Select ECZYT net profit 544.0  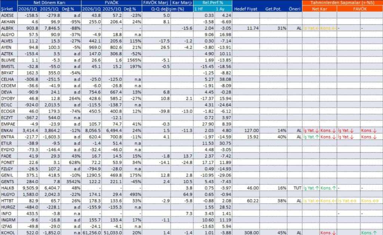click(54, 117)
